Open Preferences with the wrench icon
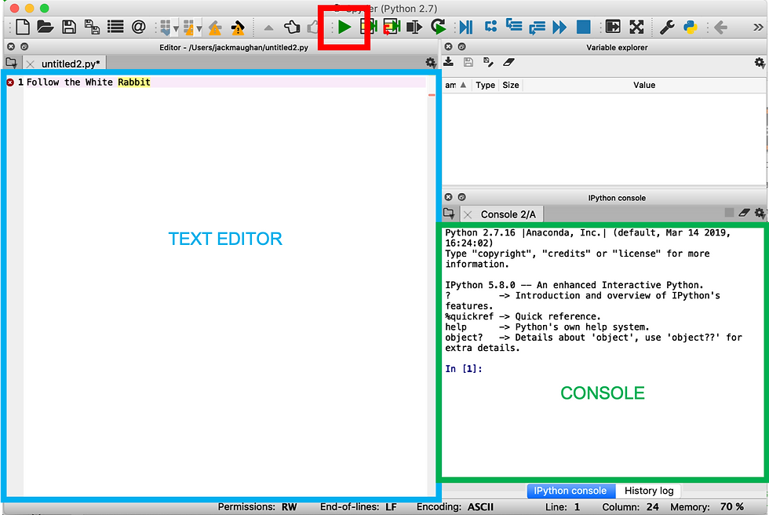The height and width of the screenshot is (515, 769). [x=667, y=27]
